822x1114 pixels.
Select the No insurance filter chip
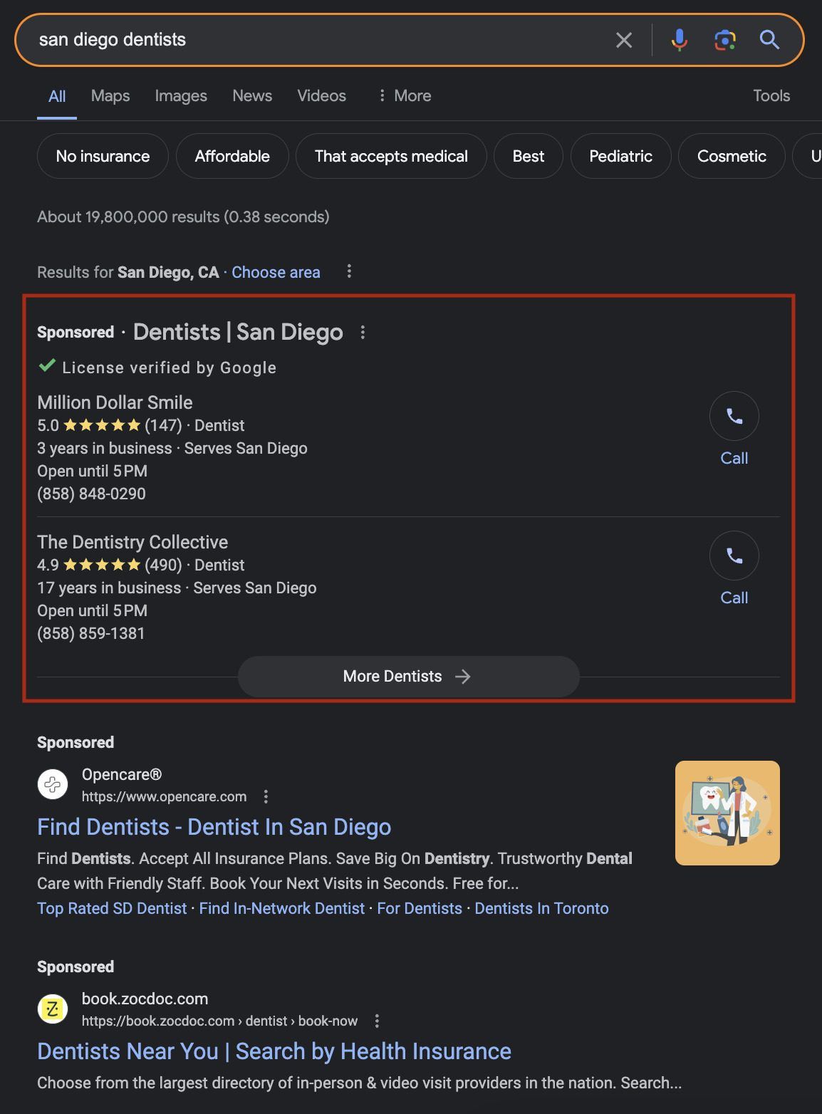point(103,156)
